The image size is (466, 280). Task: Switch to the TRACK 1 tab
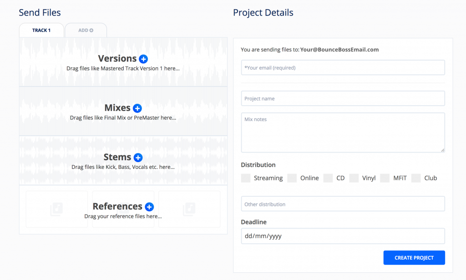(41, 31)
